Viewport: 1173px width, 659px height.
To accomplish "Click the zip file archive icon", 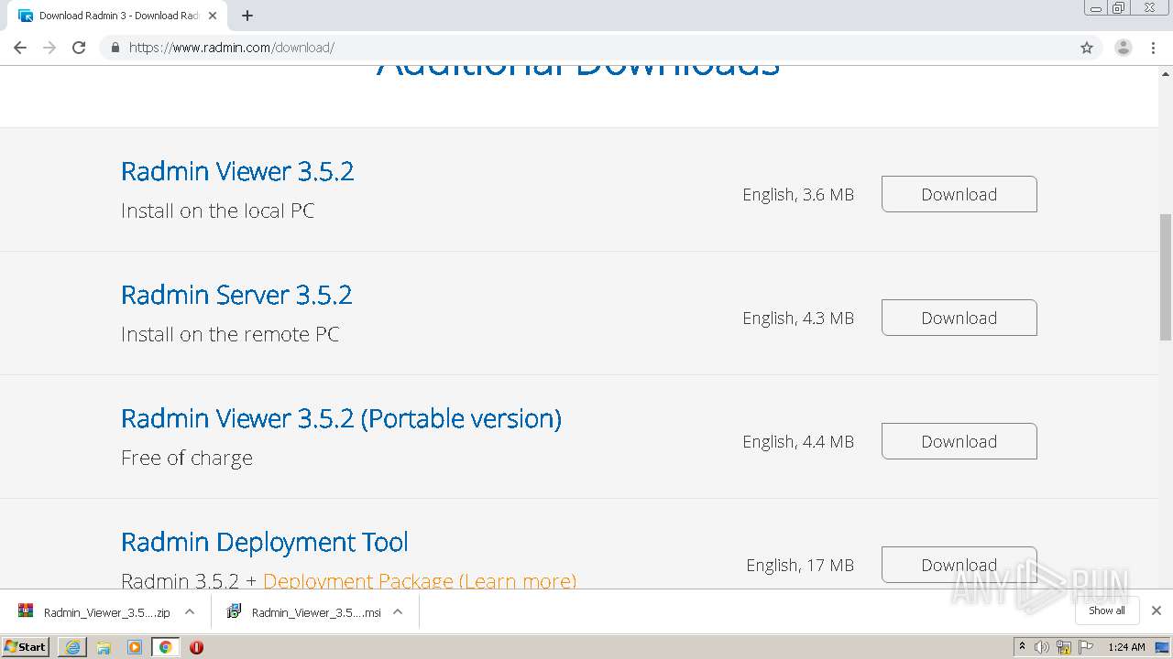I will point(26,611).
